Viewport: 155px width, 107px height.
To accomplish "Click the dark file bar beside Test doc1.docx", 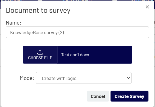I will [110, 55].
